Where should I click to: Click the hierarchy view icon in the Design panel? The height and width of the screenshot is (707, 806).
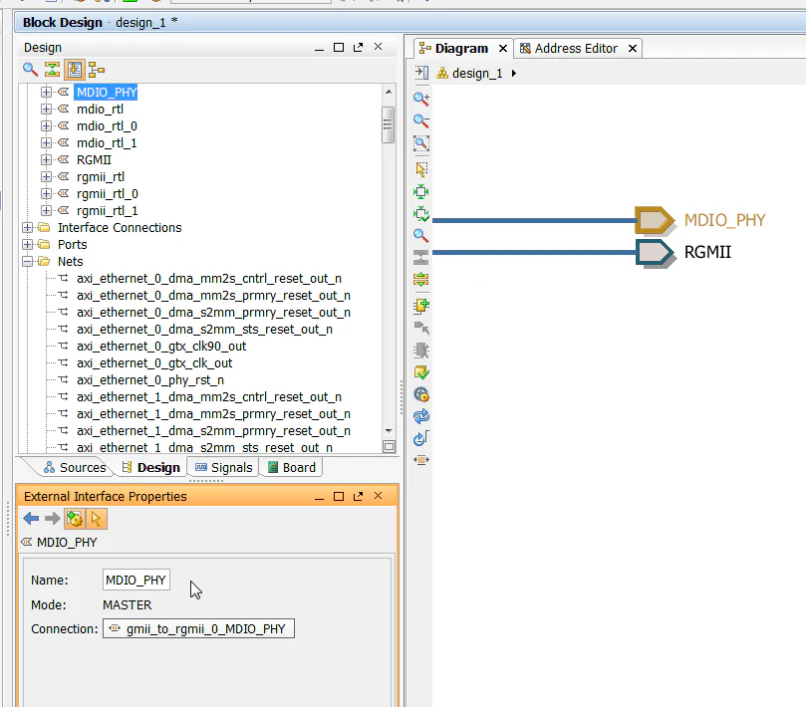(x=97, y=70)
